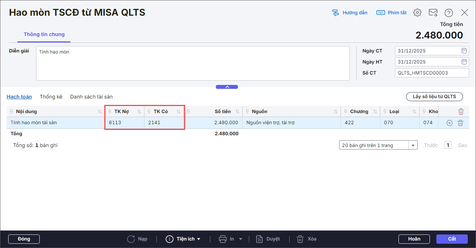This screenshot has width=476, height=248.
Task: Go to the Trước previous page
Action: click(x=431, y=145)
